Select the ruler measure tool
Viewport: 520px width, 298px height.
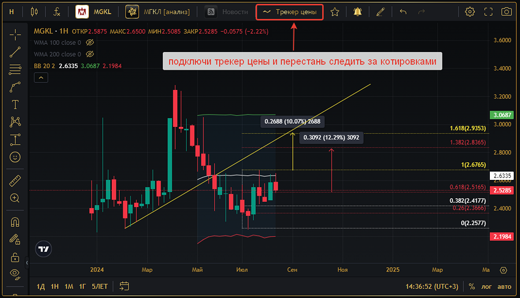pos(15,181)
